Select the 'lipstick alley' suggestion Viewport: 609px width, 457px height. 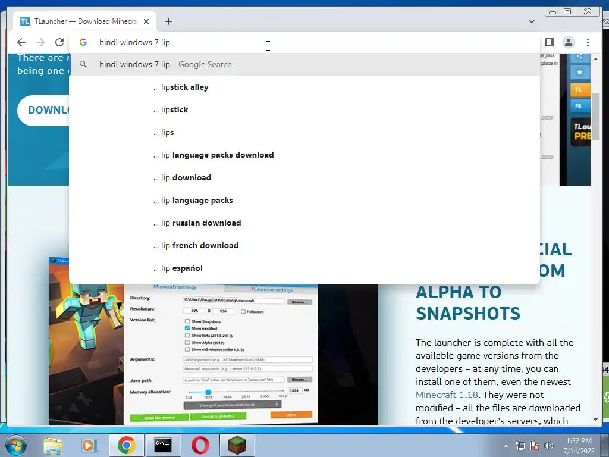pyautogui.click(x=304, y=87)
